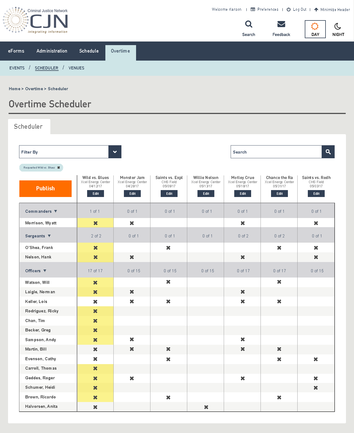Open the Schedule menu
354x433 pixels.
pyautogui.click(x=89, y=51)
